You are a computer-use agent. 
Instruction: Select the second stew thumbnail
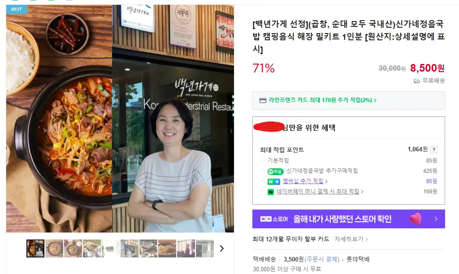[x=73, y=248]
